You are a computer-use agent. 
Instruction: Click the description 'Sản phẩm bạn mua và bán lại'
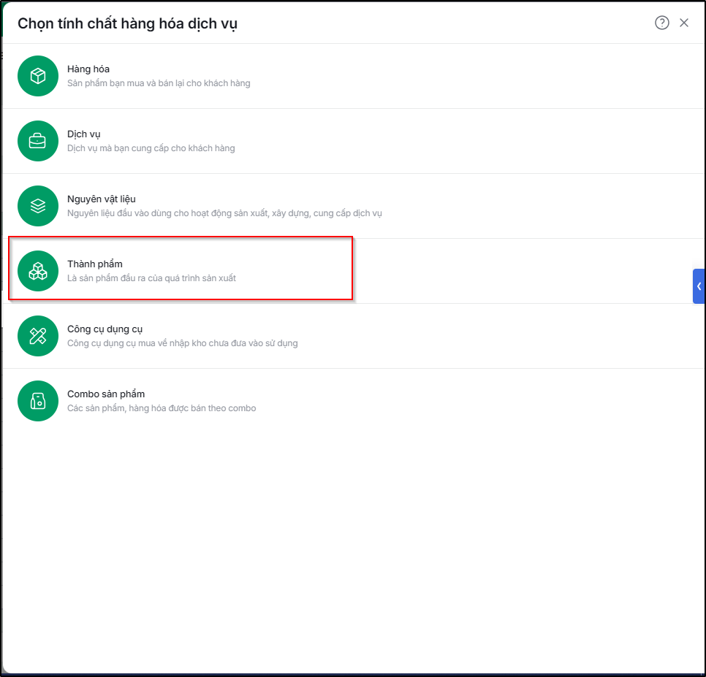coord(159,83)
